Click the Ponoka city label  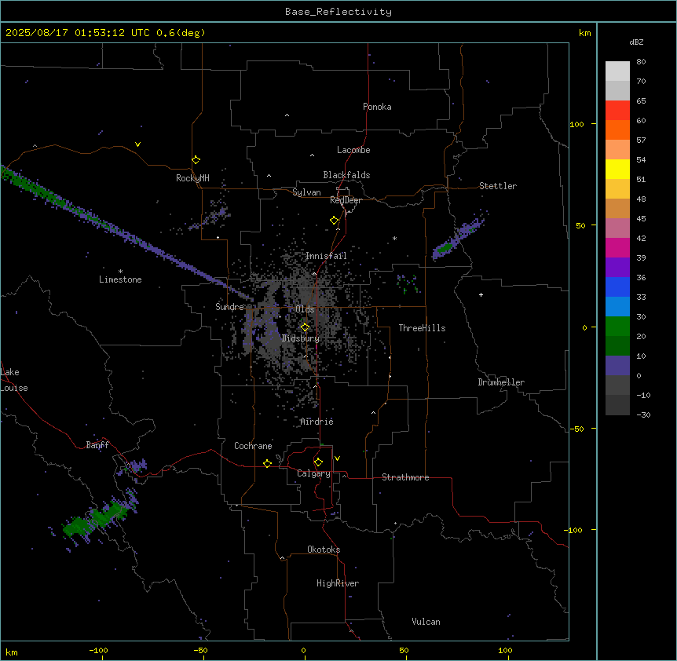point(377,107)
